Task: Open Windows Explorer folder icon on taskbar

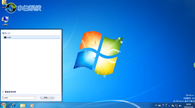Action: coord(23,106)
